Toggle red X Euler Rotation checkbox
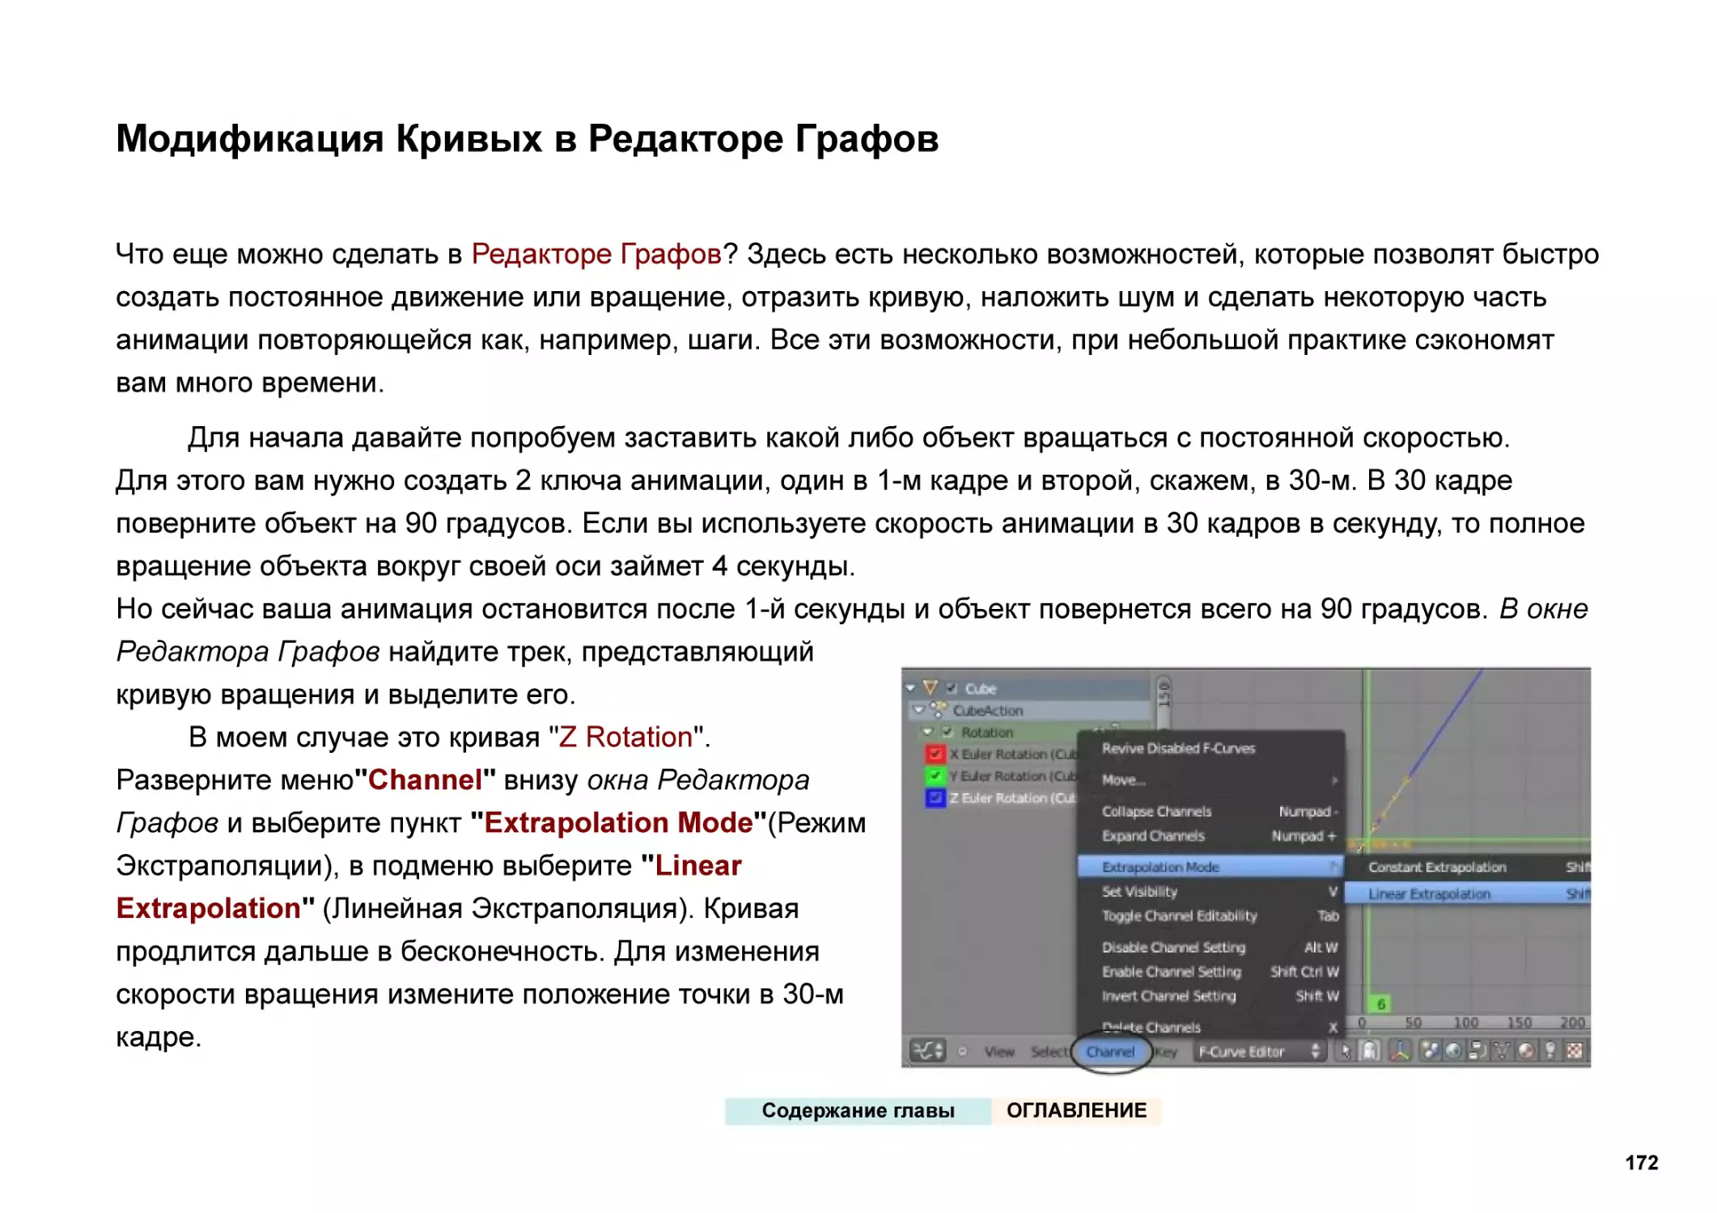This screenshot has width=1717, height=1213. tap(935, 754)
